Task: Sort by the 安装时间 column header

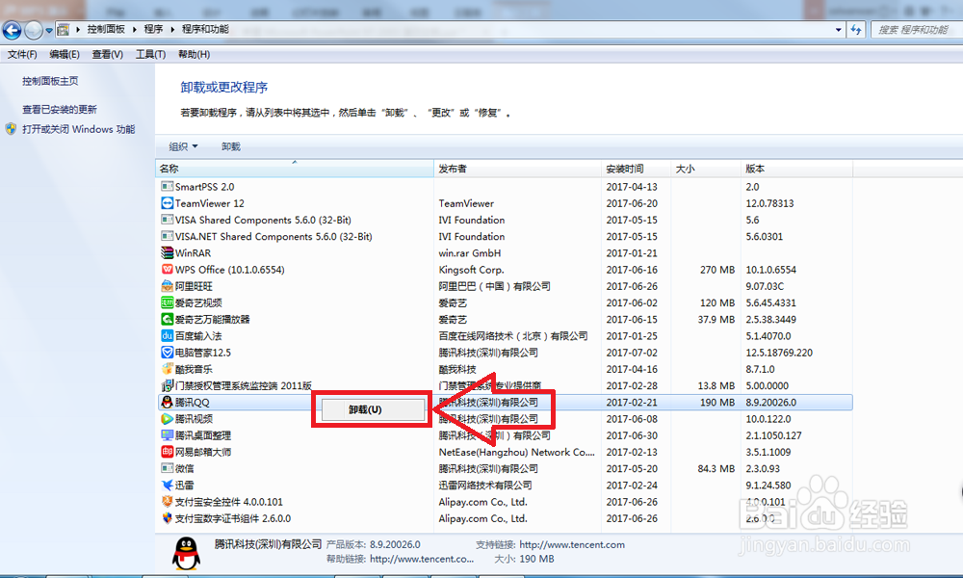Action: tap(636, 169)
